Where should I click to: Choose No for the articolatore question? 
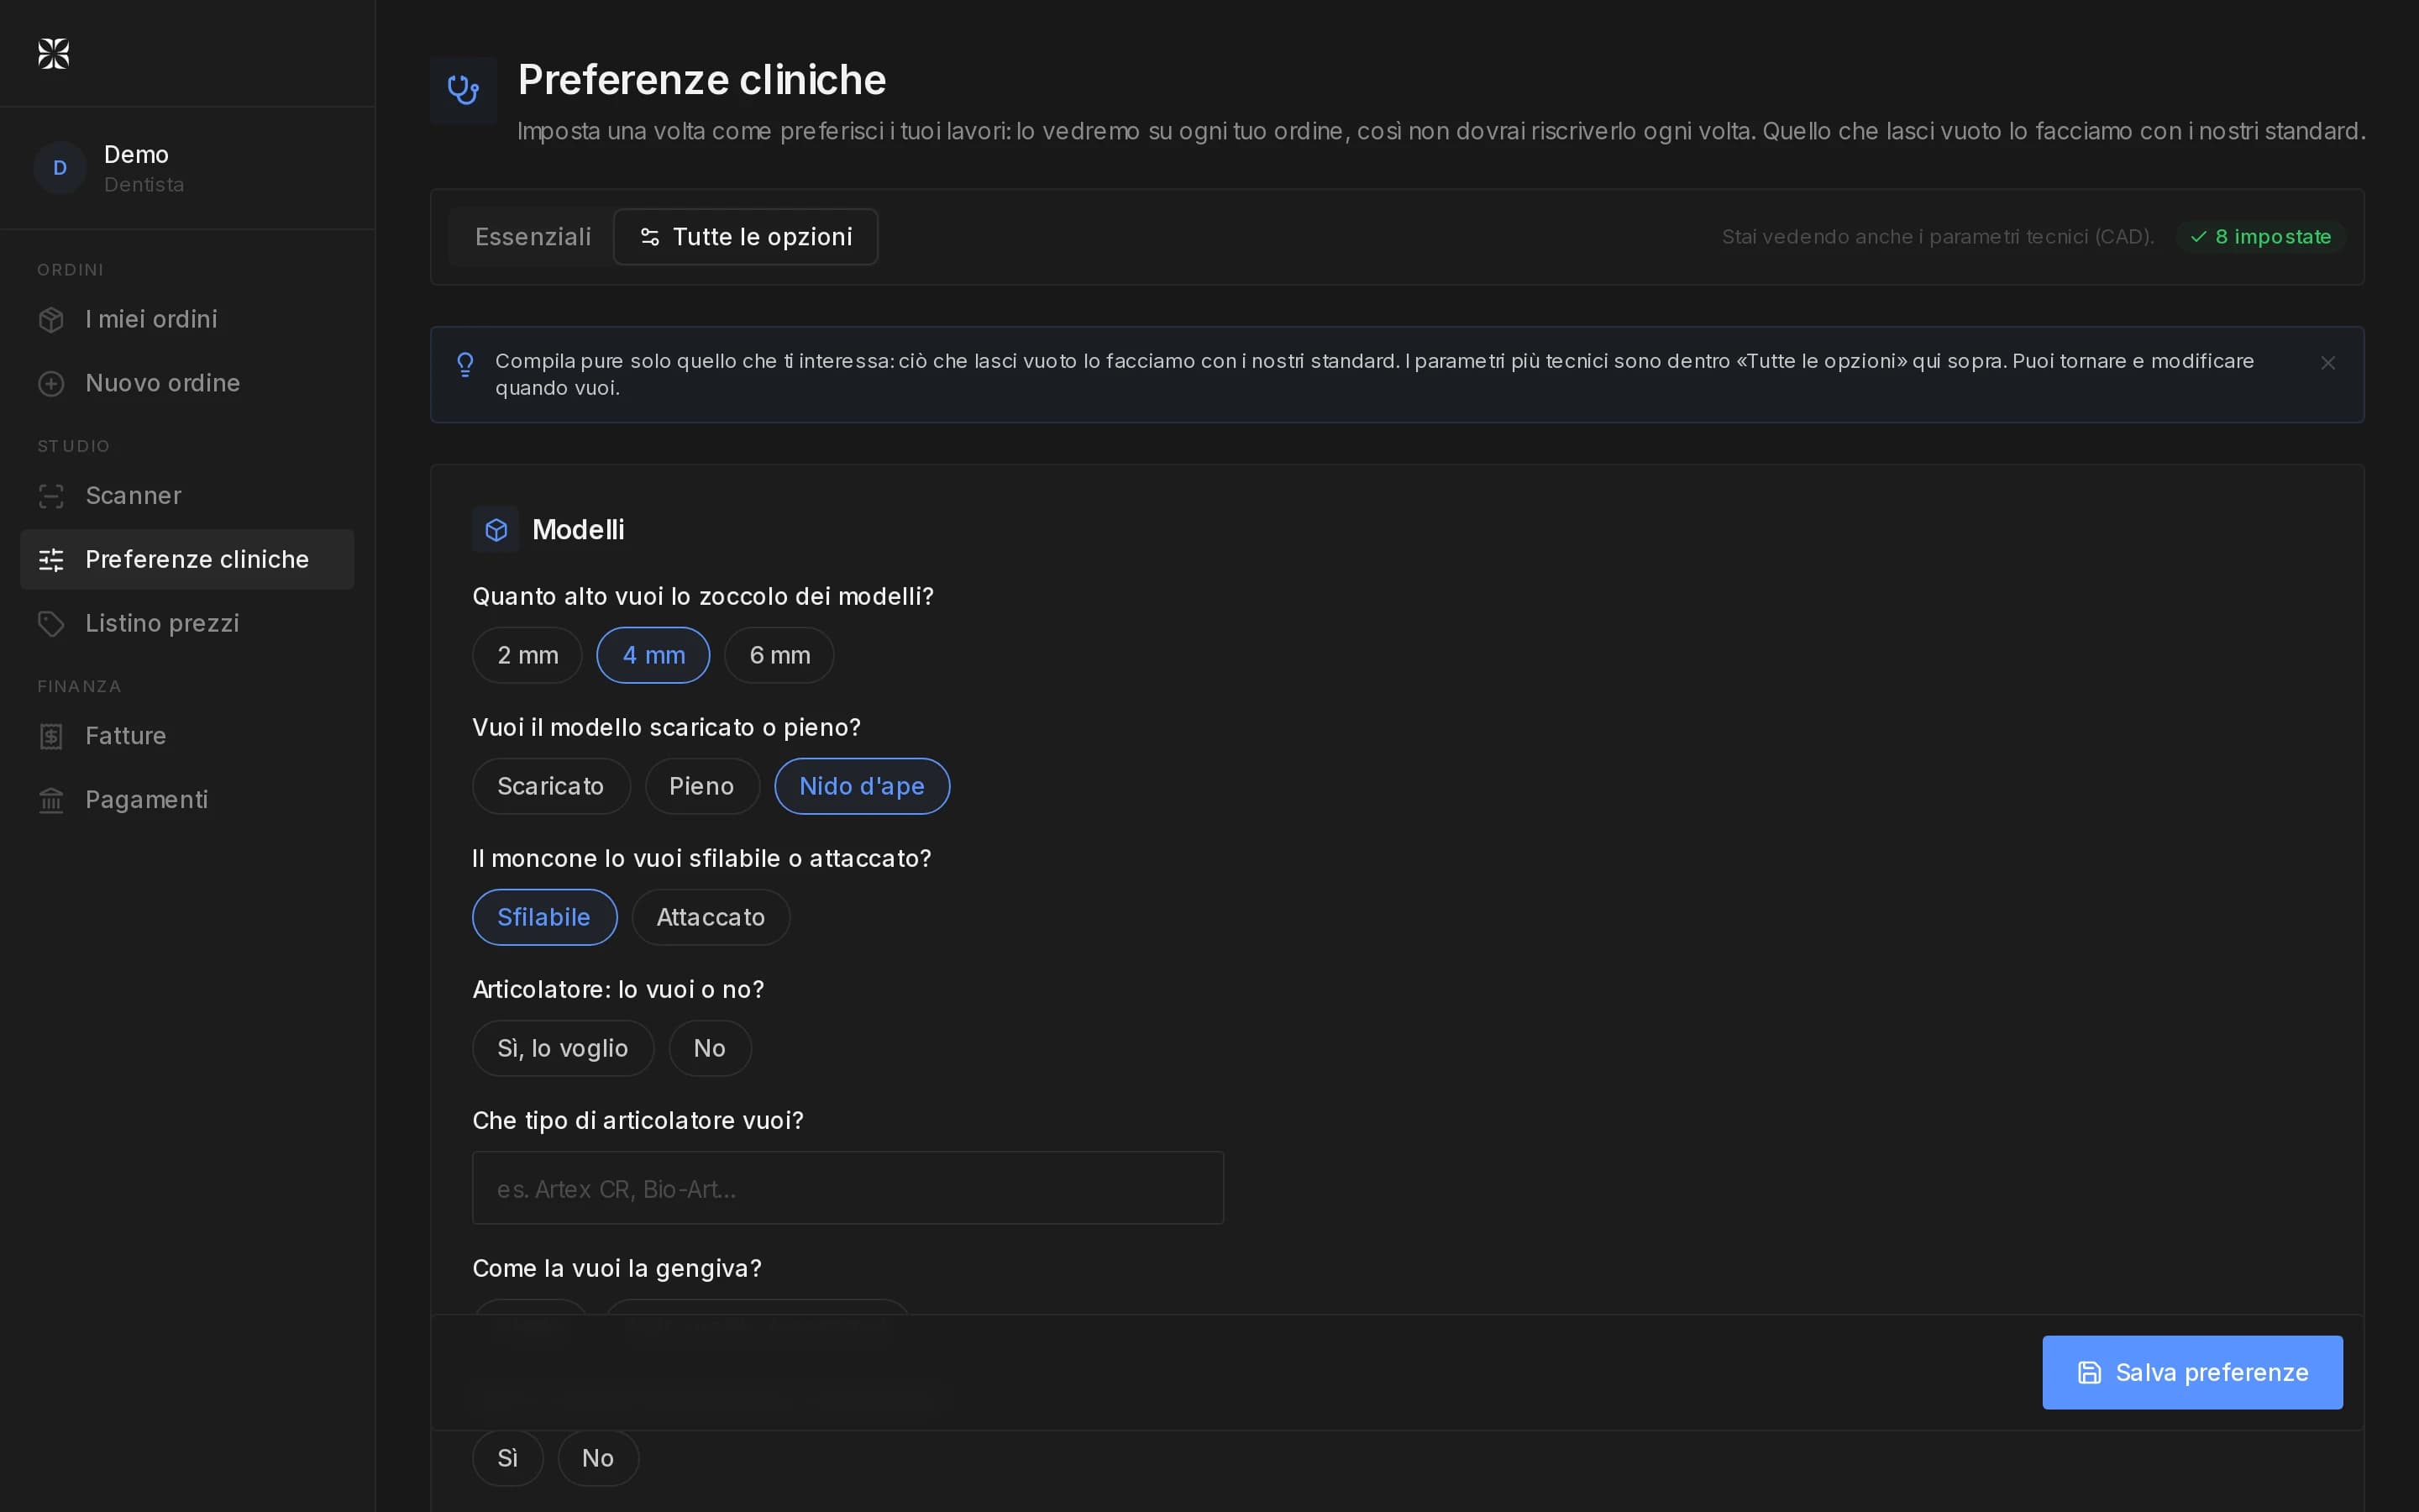[x=710, y=1048]
